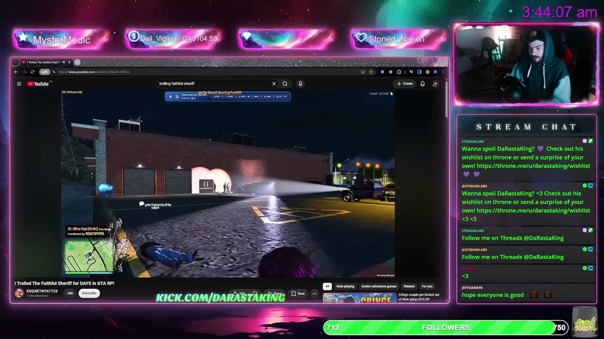Start voice search with the microphone
Viewport: 604px width, 339px height.
300,84
